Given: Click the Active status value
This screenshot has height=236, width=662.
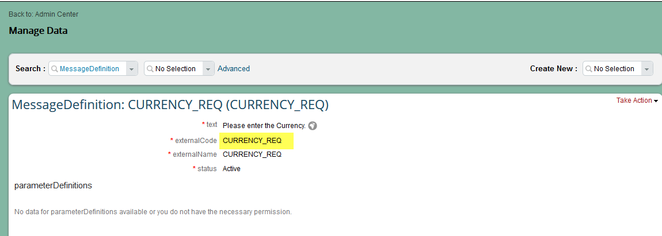Looking at the screenshot, I should (x=231, y=169).
